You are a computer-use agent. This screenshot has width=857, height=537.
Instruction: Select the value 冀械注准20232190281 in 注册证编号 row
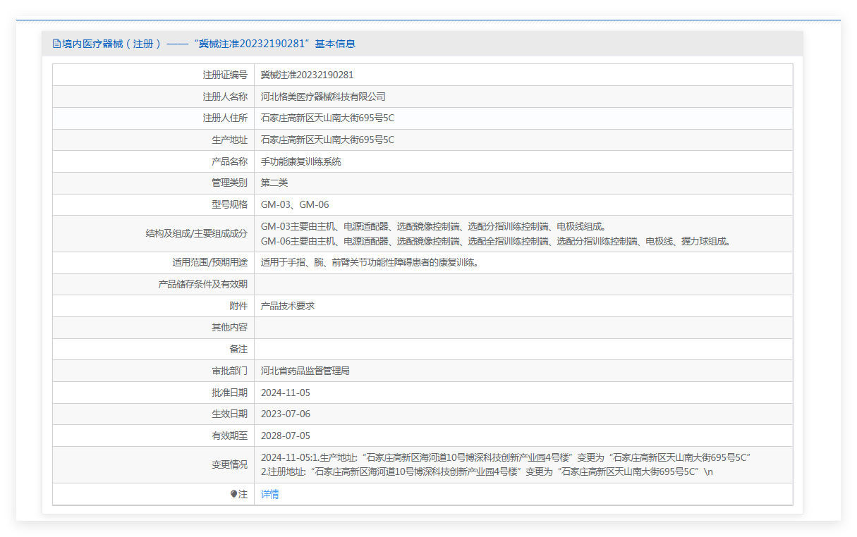pos(308,75)
